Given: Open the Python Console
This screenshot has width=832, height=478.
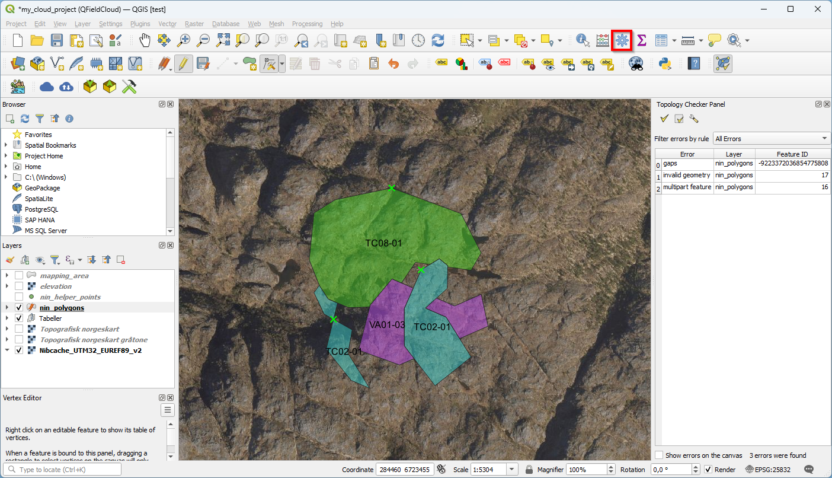Looking at the screenshot, I should point(665,63).
